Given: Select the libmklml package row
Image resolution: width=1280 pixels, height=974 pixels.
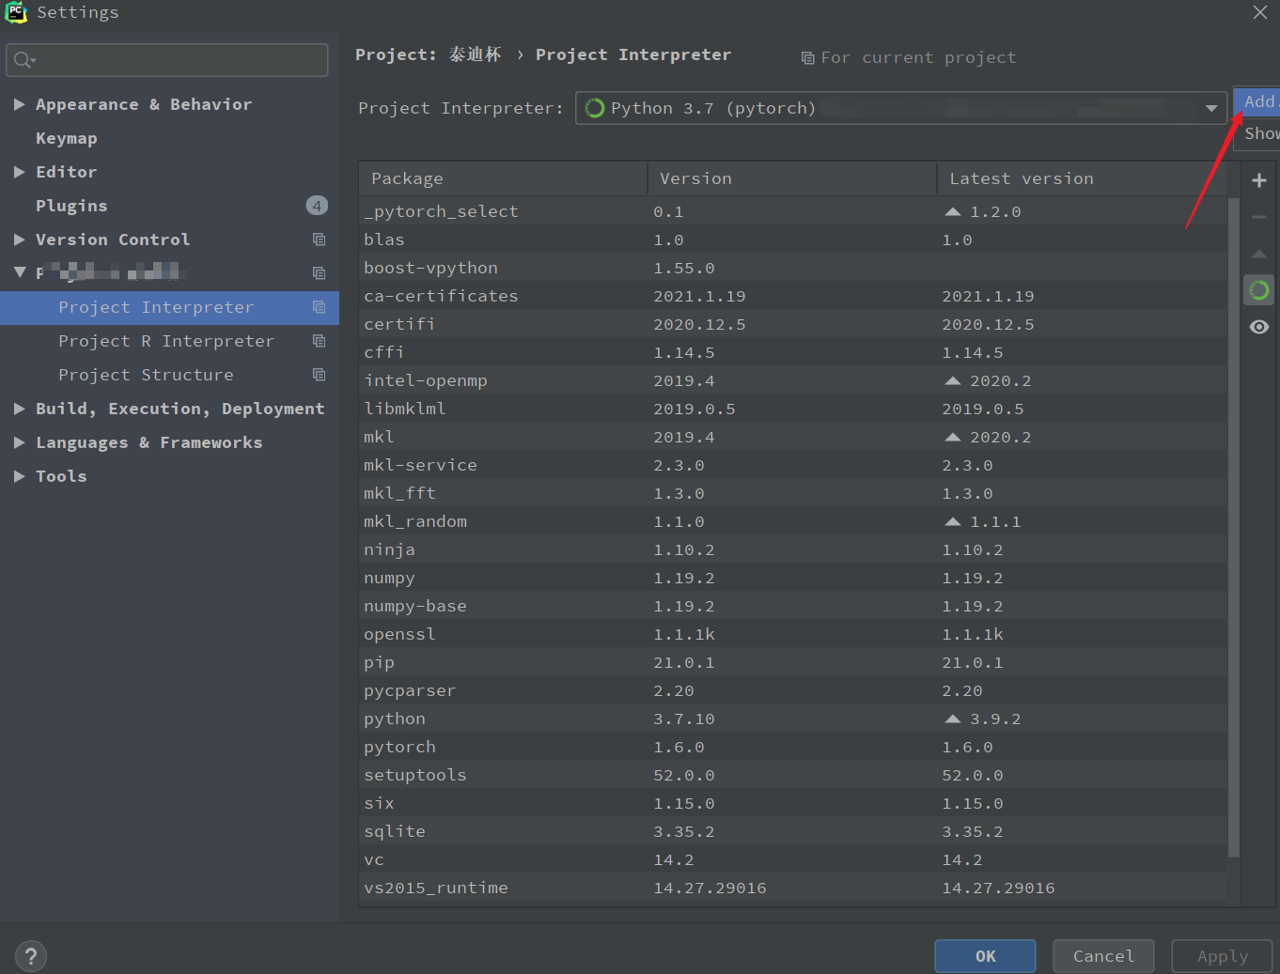Looking at the screenshot, I should point(793,409).
